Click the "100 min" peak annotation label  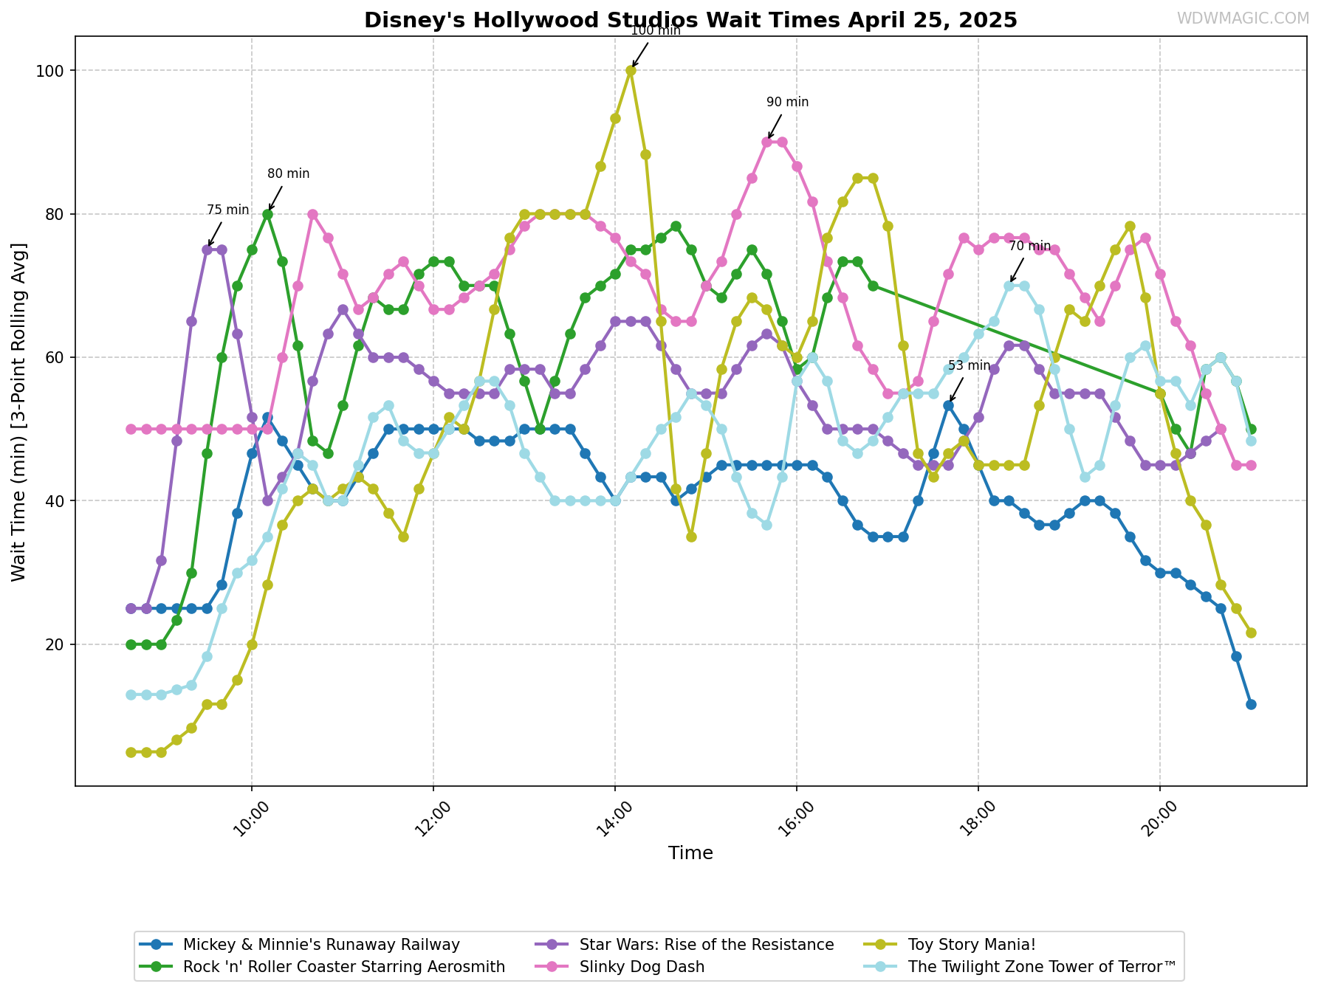655,31
